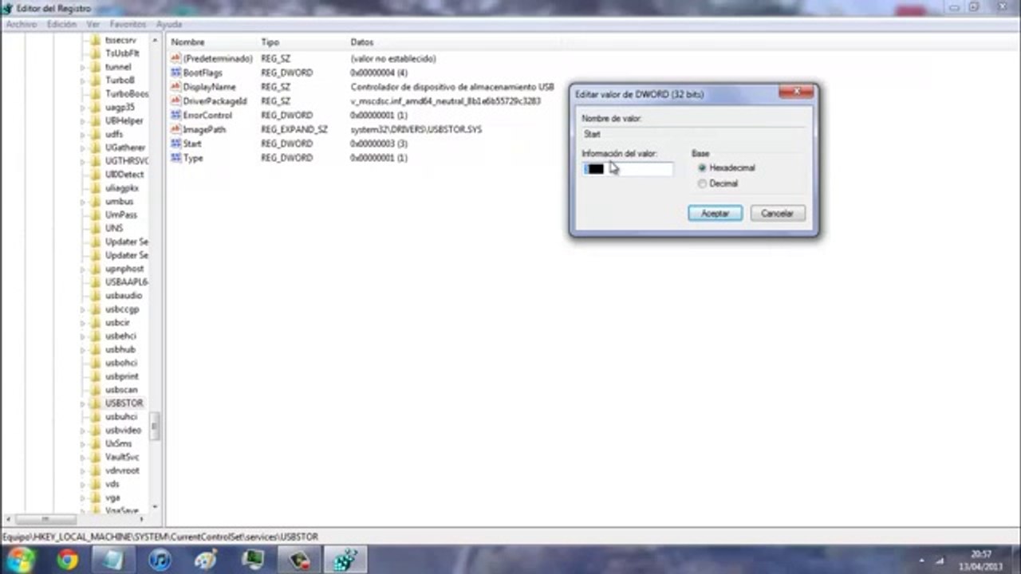
Task: Click the TsUsbFlt folder icon
Action: pyautogui.click(x=96, y=53)
